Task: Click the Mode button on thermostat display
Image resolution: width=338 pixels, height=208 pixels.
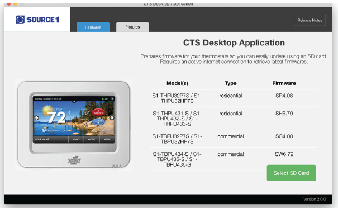Action: (x=92, y=139)
